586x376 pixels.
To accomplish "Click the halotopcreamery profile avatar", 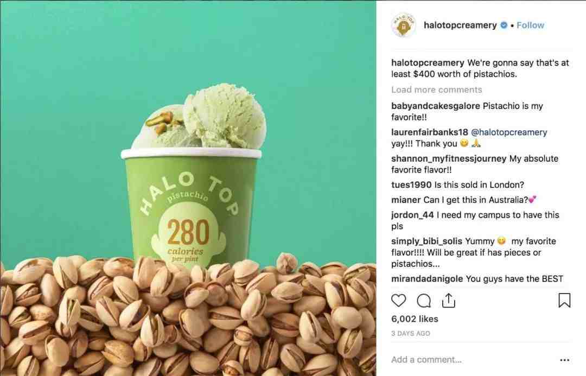I will (403, 26).
